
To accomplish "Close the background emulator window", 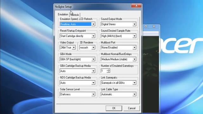I will click(x=154, y=26).
